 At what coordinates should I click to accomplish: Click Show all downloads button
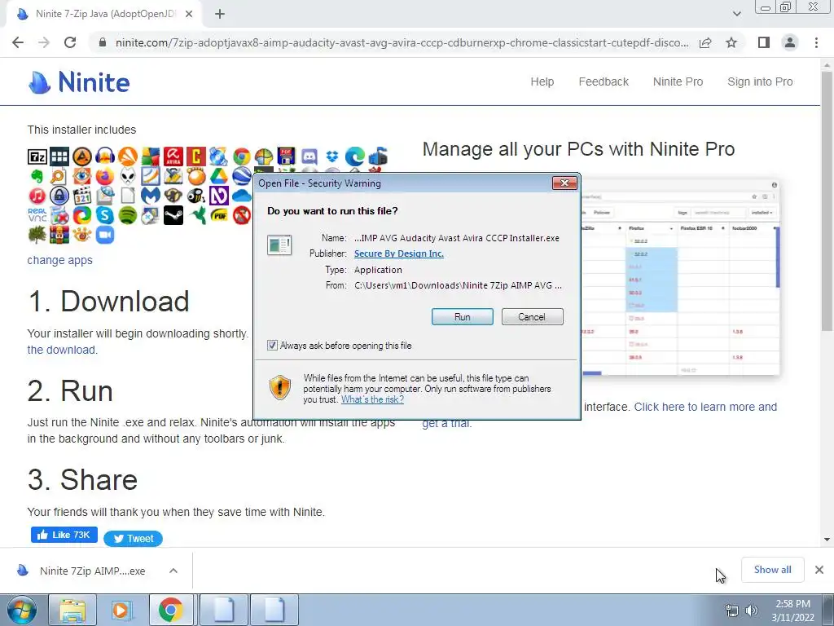coord(772,570)
